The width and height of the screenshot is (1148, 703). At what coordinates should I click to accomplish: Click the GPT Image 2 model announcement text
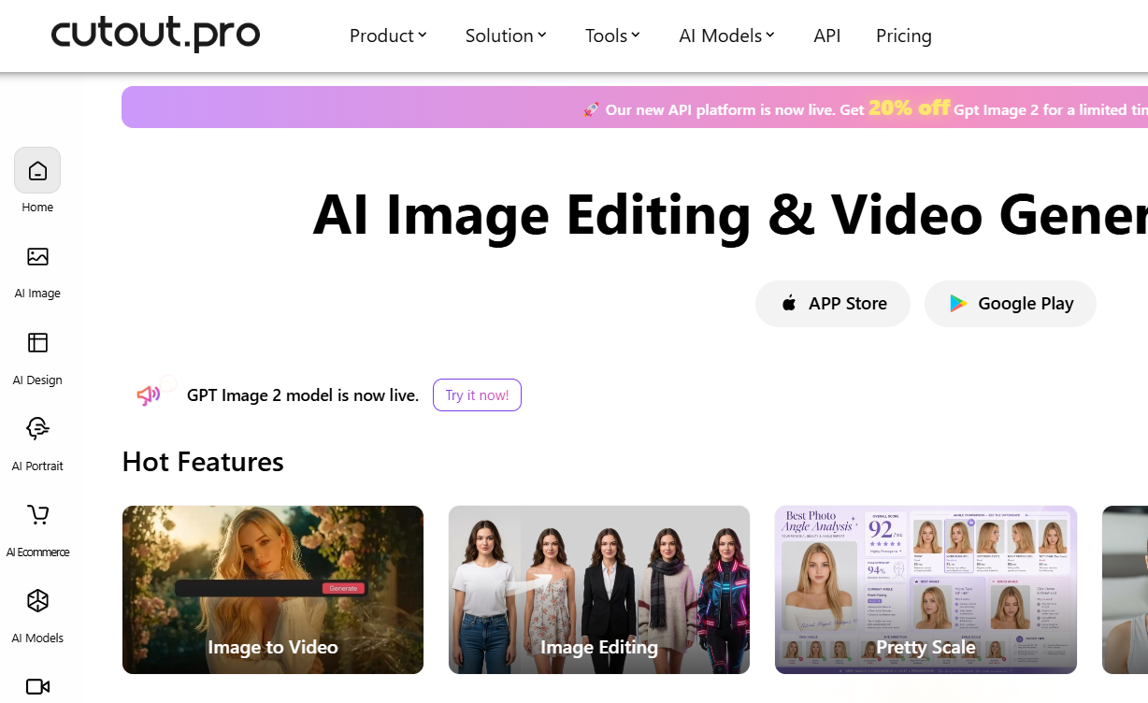click(x=303, y=395)
